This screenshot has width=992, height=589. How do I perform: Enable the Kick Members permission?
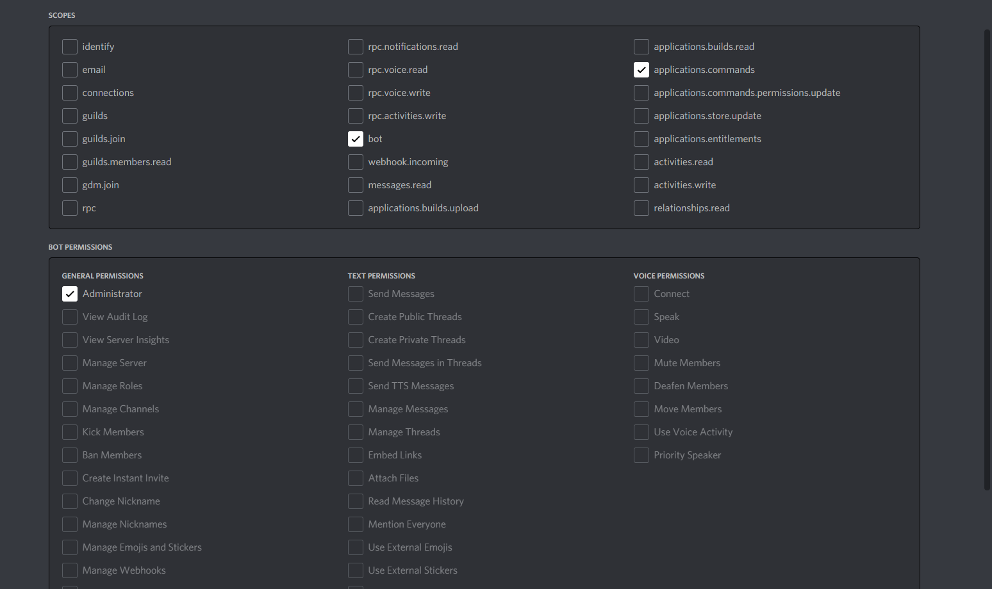69,432
